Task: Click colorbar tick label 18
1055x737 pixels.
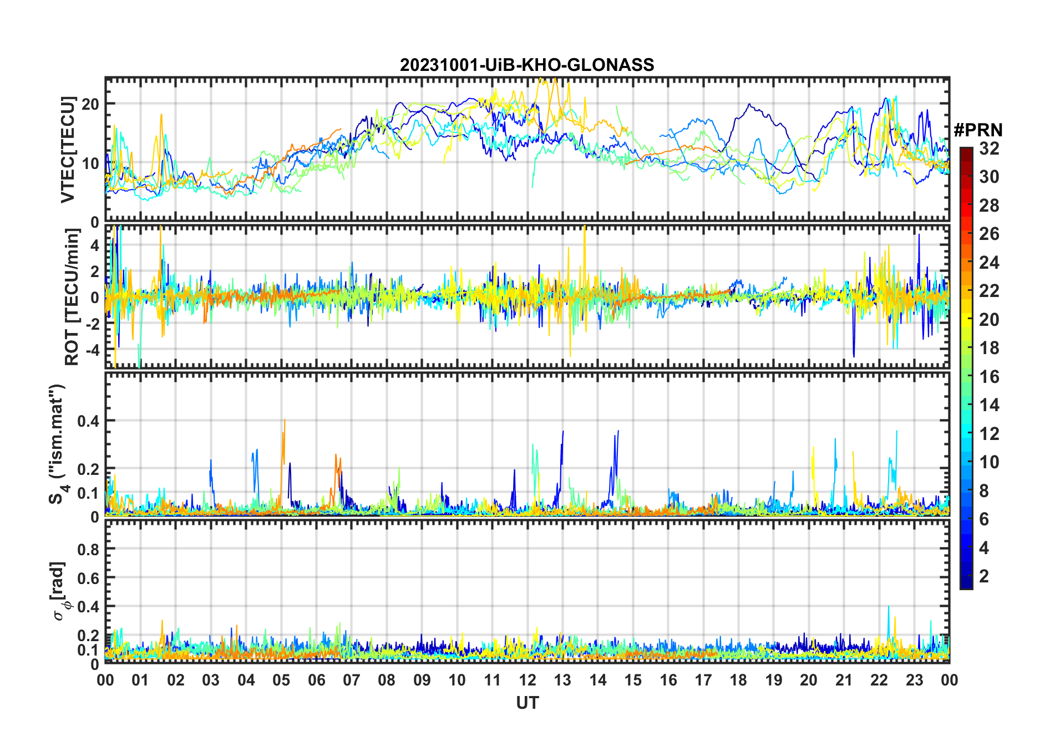Action: click(x=990, y=348)
